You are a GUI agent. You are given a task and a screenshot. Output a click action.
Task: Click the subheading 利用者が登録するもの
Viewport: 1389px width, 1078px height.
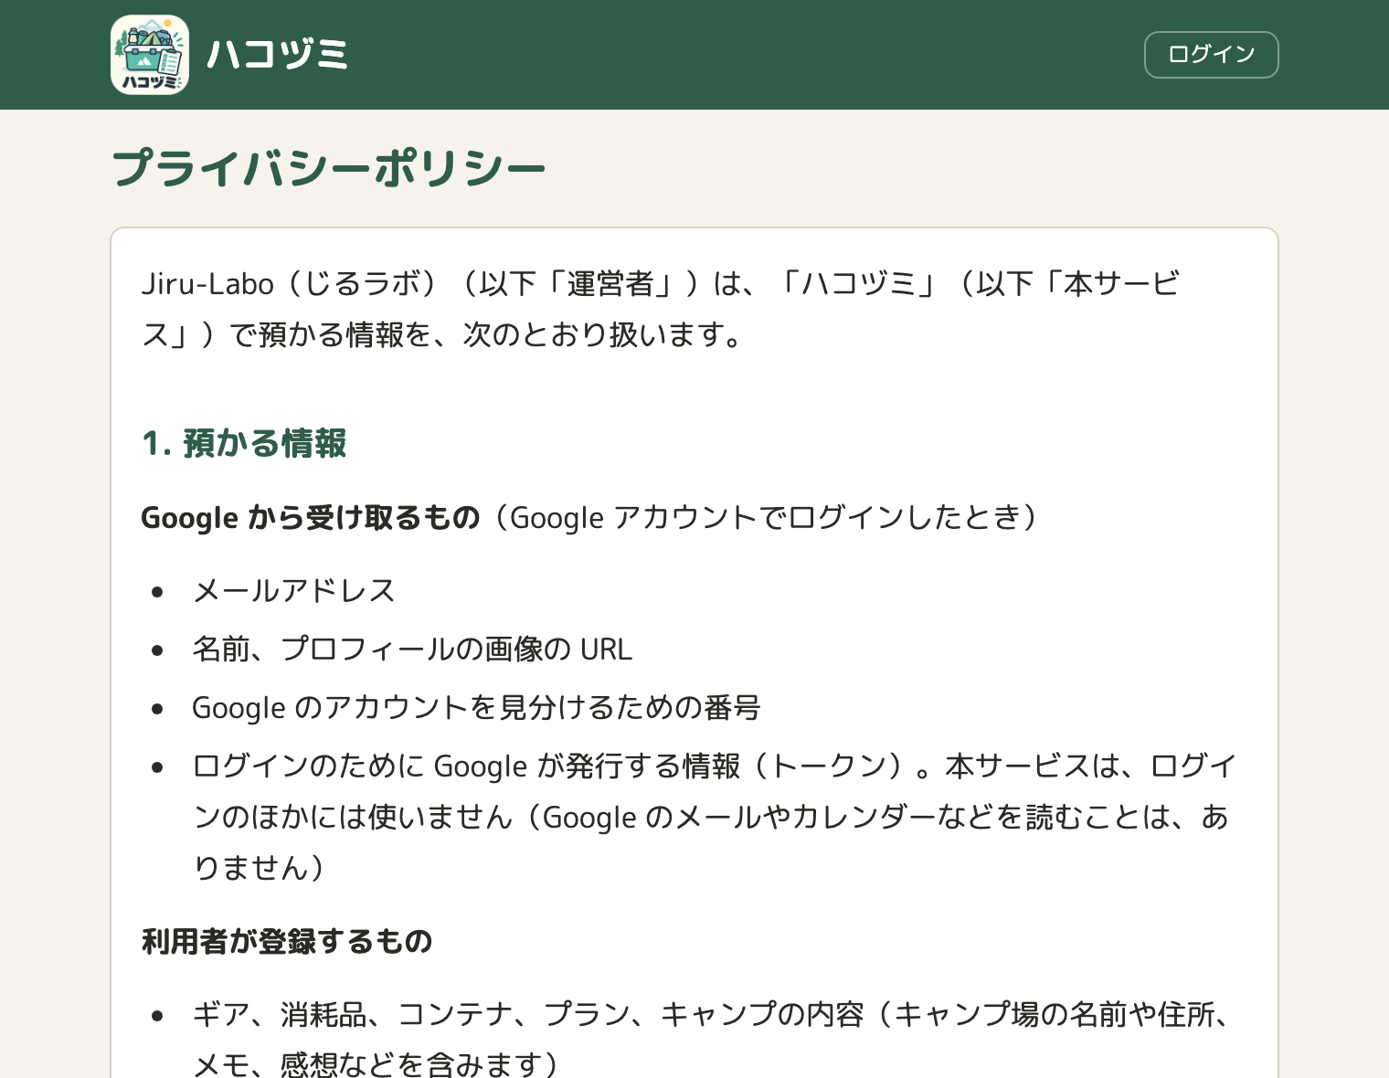pyautogui.click(x=287, y=941)
